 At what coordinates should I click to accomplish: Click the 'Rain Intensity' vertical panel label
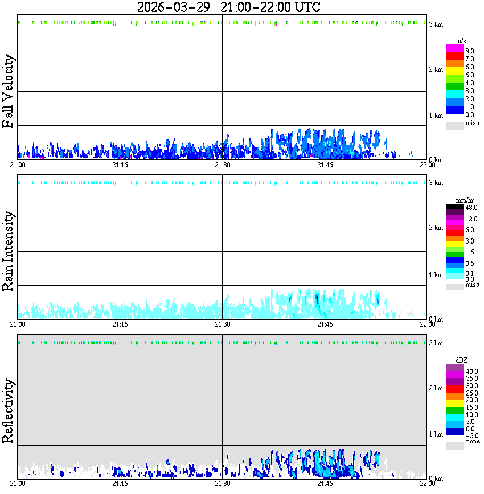tap(8, 251)
